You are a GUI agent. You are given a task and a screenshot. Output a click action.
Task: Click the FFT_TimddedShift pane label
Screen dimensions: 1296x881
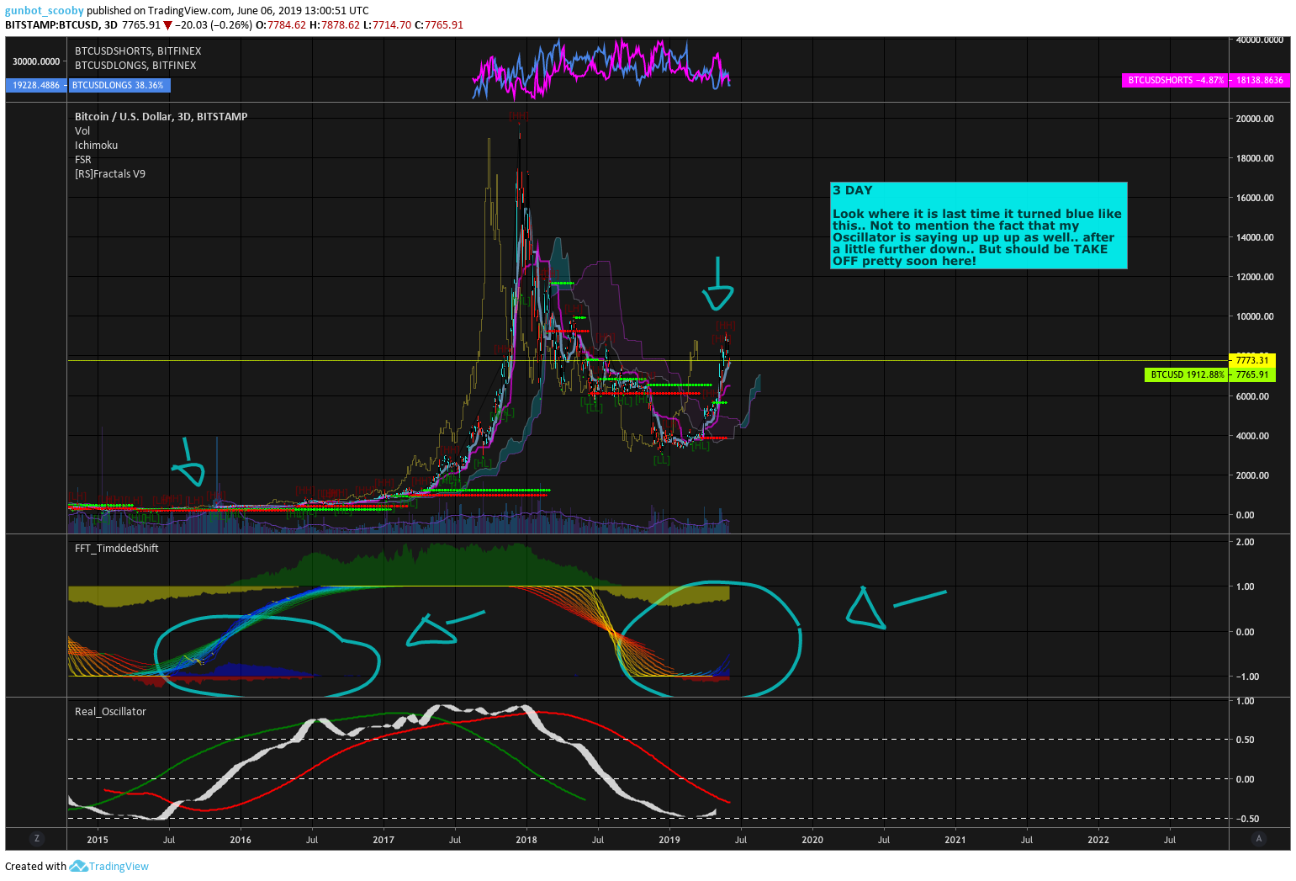[117, 549]
